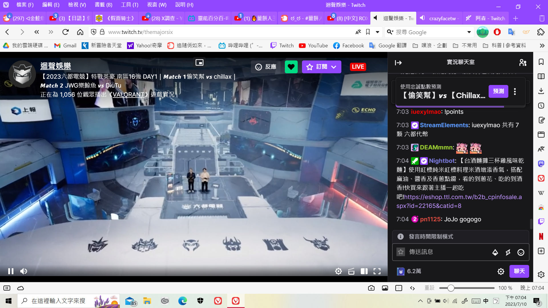This screenshot has height=308, width=548.
Task: Reset zoom with 重設 button
Action: (x=429, y=288)
